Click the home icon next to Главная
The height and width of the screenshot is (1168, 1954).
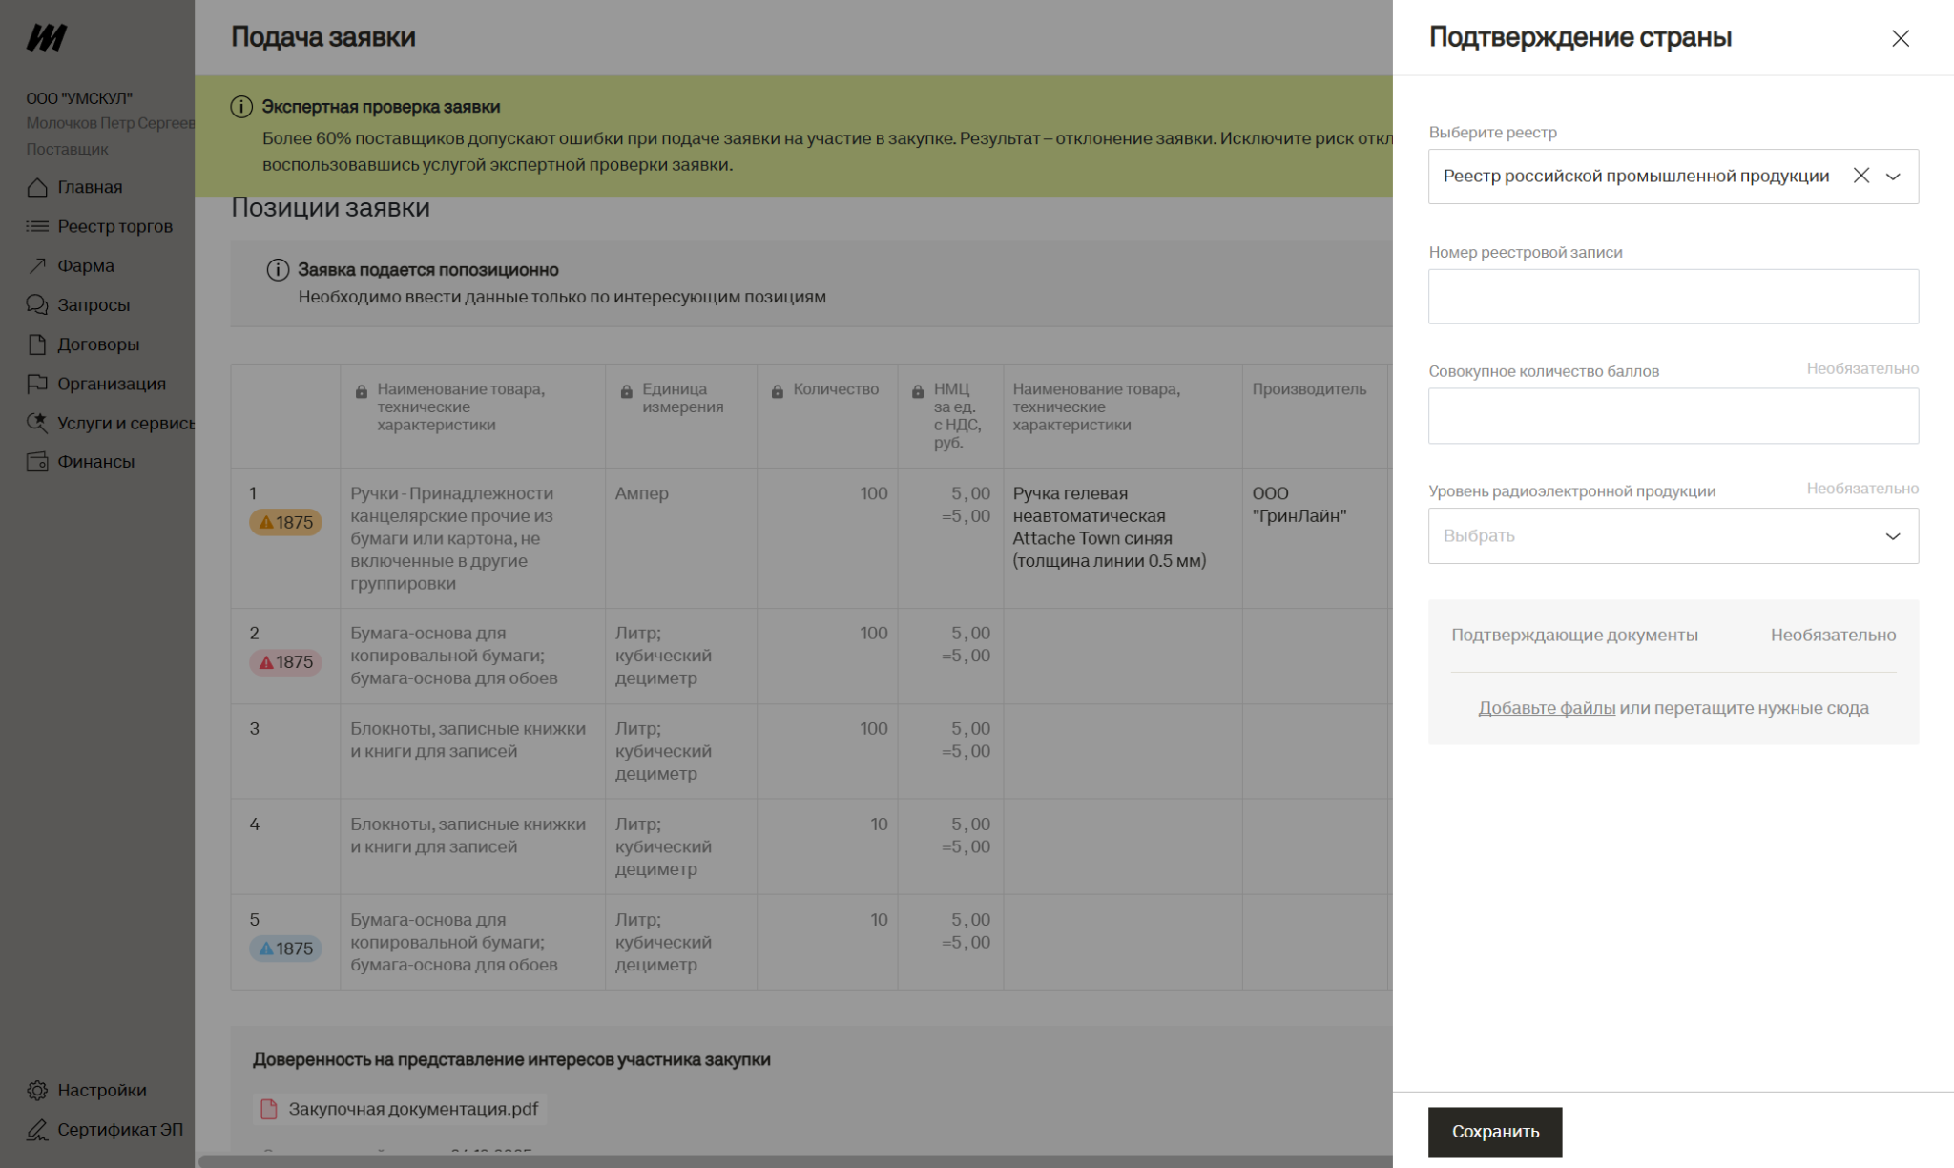coord(37,187)
